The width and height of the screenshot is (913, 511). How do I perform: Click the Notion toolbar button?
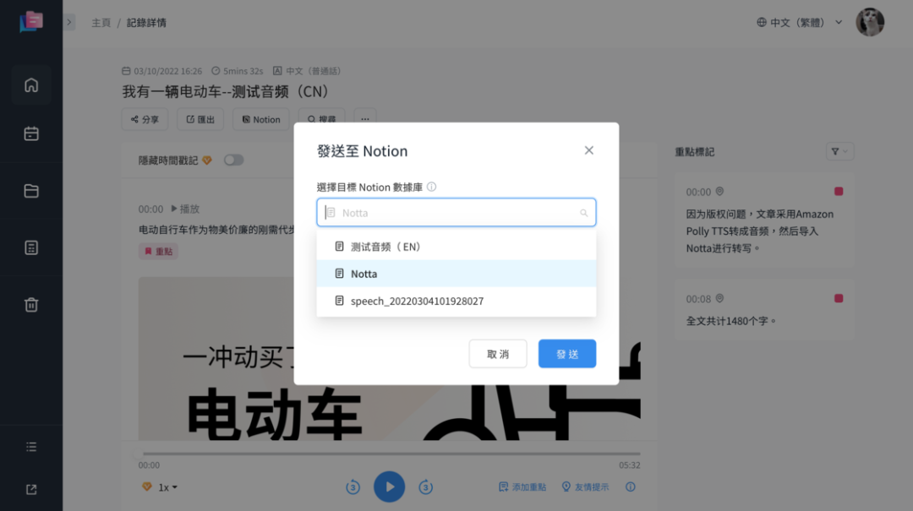pyautogui.click(x=261, y=119)
